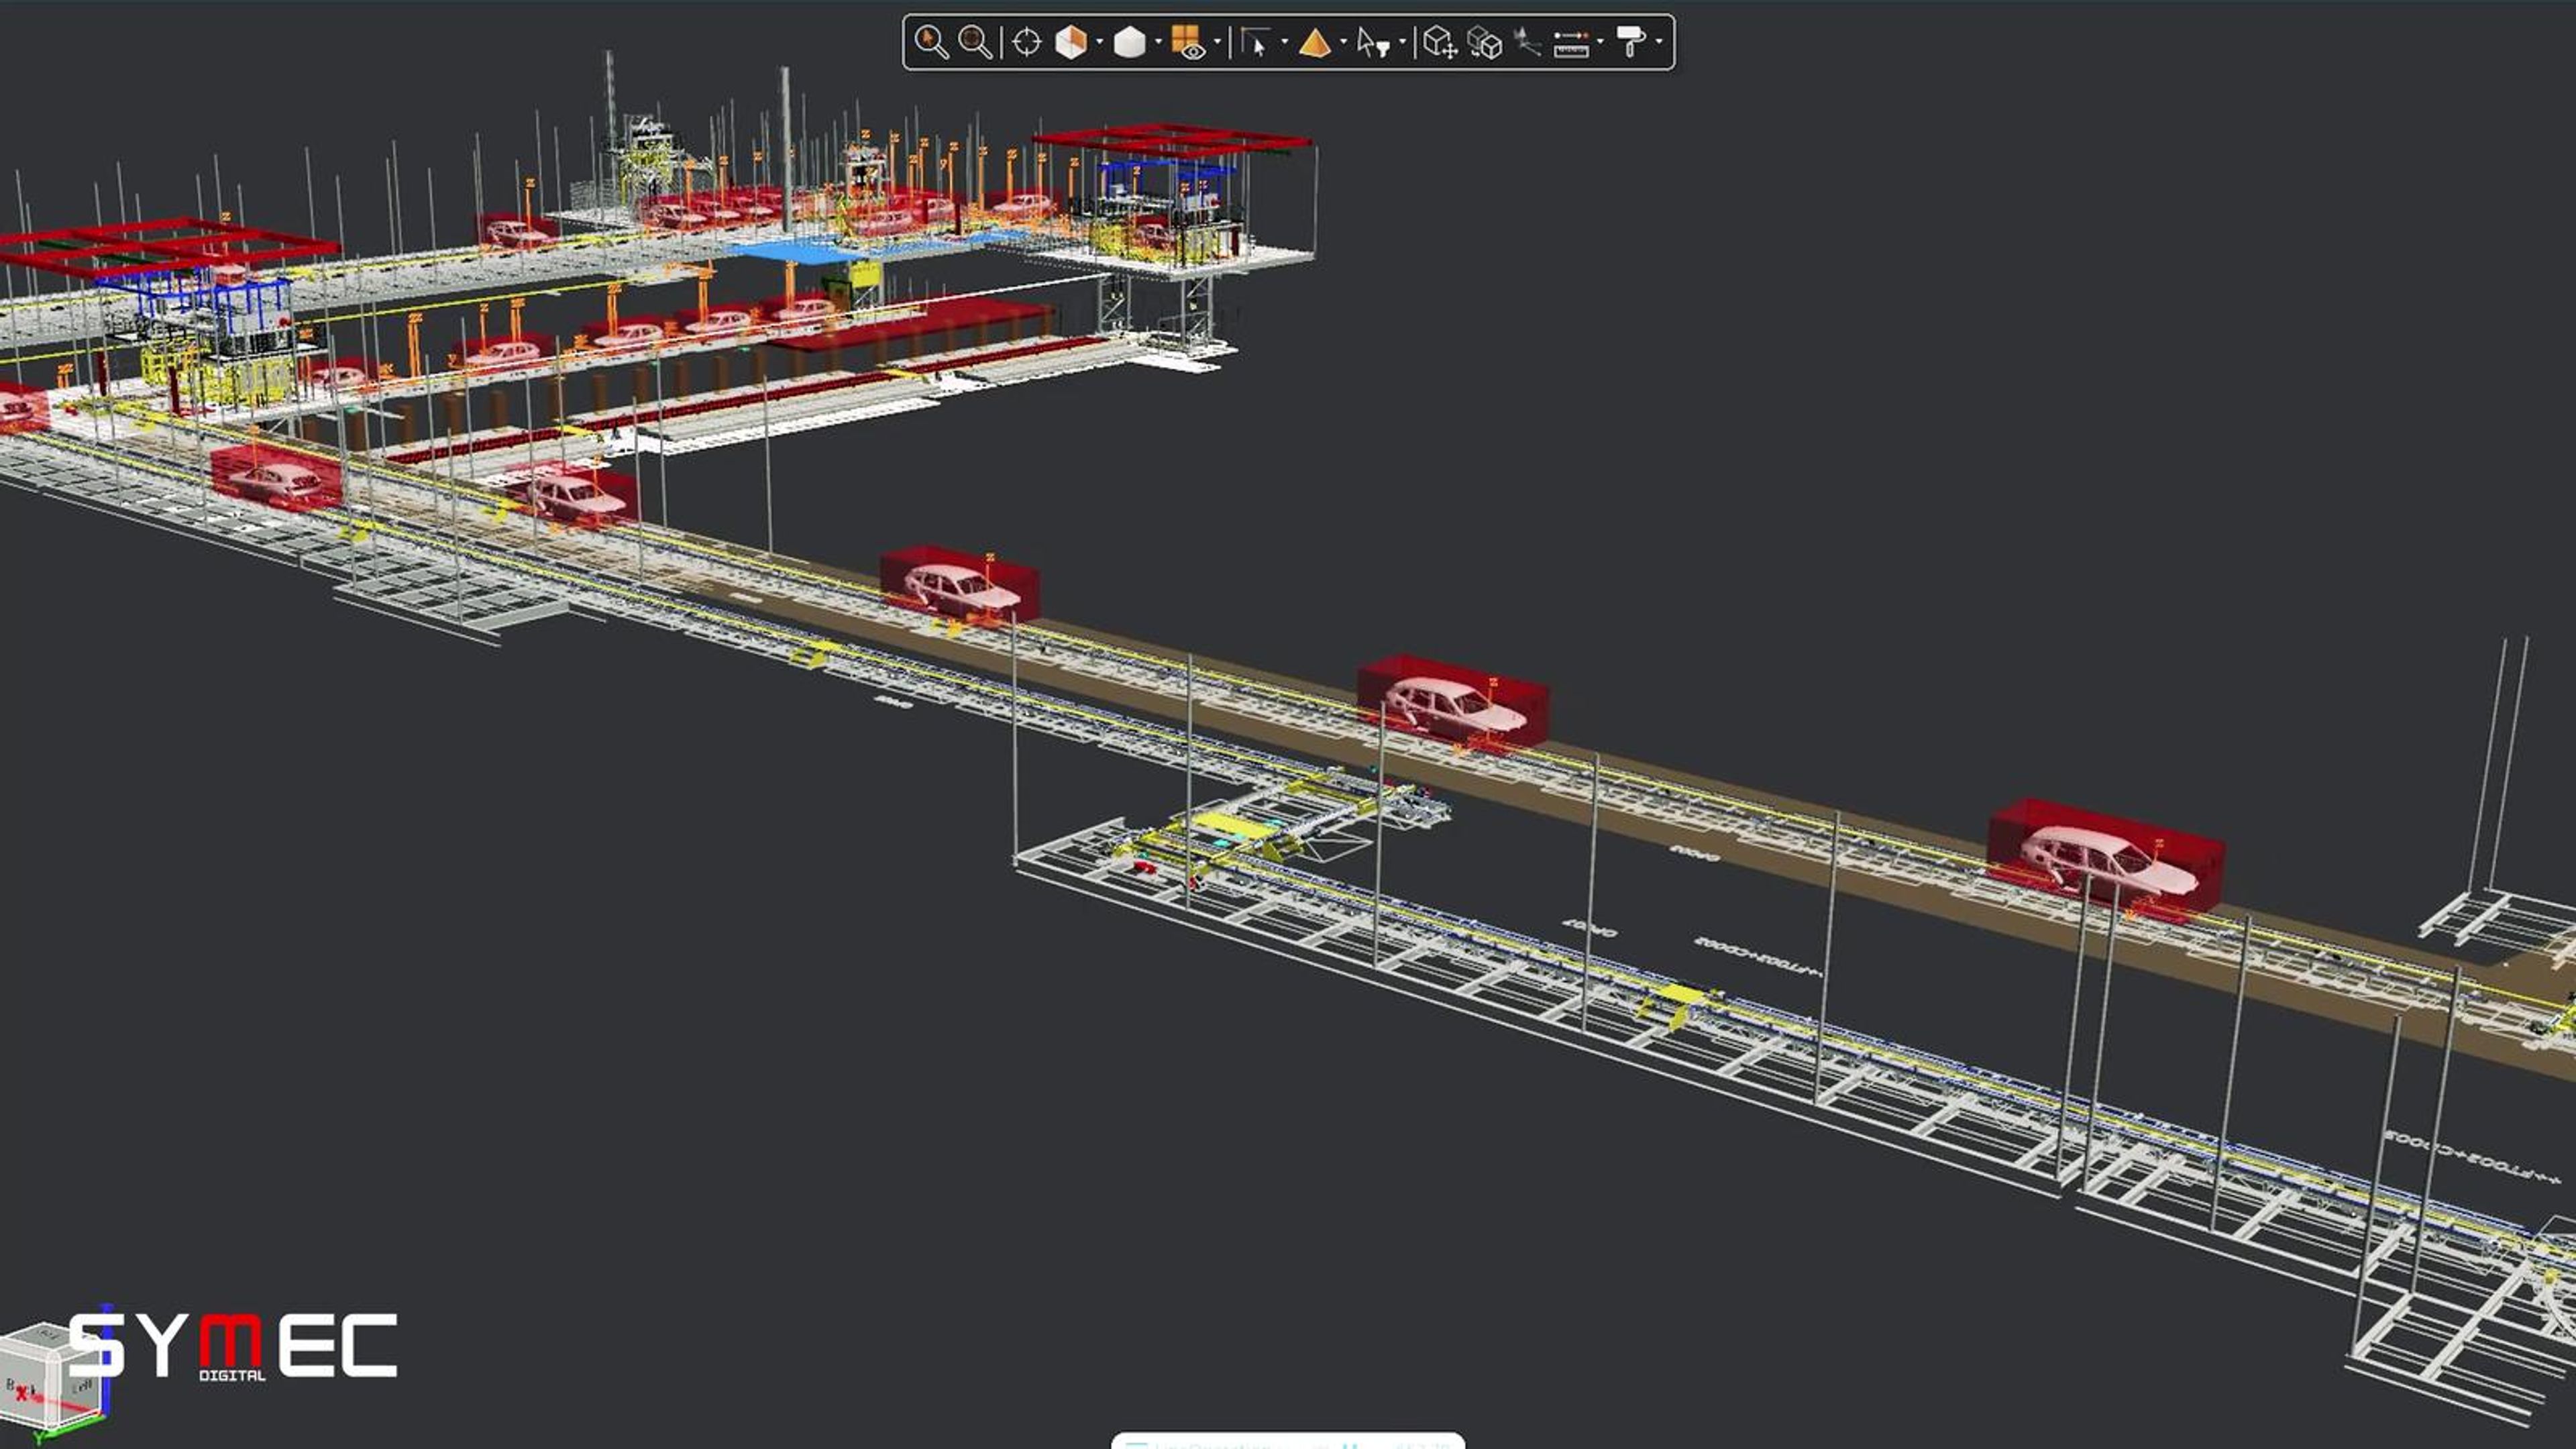2576x1449 pixels.
Task: Click the white shaded cube view style icon
Action: tap(1130, 42)
